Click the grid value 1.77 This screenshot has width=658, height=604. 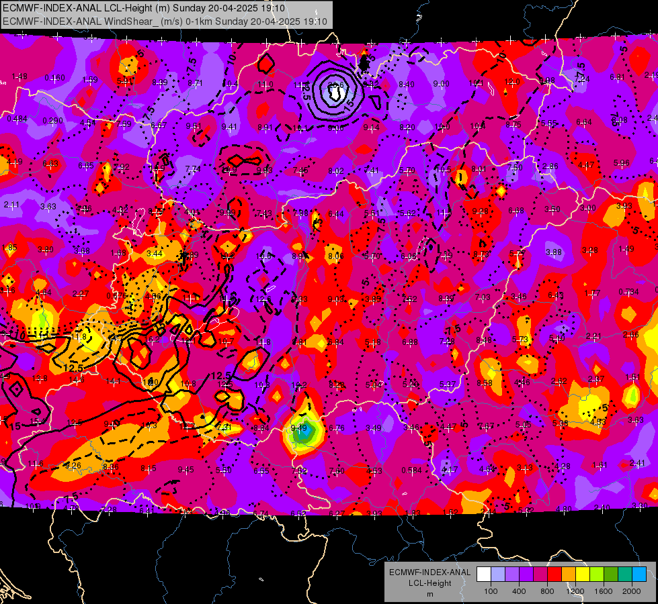pos(593,293)
